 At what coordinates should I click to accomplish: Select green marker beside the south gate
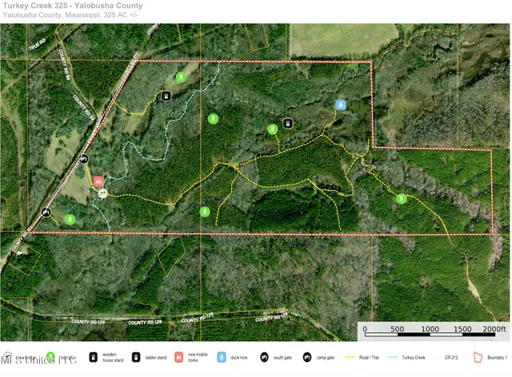tap(70, 220)
